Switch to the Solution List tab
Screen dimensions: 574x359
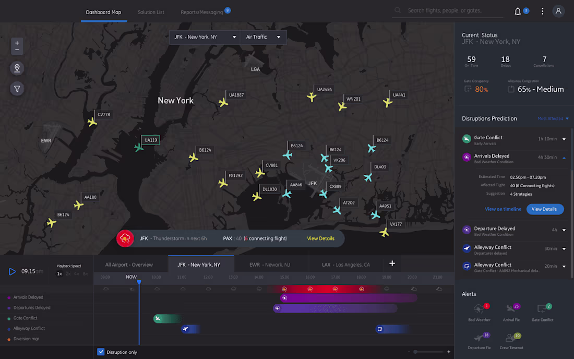[151, 12]
